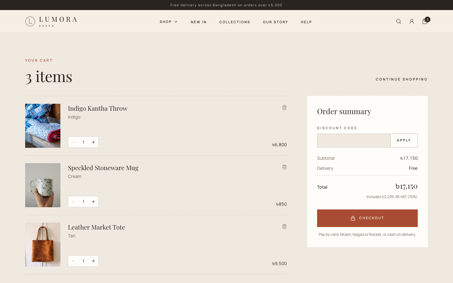This screenshot has width=453, height=283.
Task: Expand the Shop dropdown menu
Action: [169, 22]
